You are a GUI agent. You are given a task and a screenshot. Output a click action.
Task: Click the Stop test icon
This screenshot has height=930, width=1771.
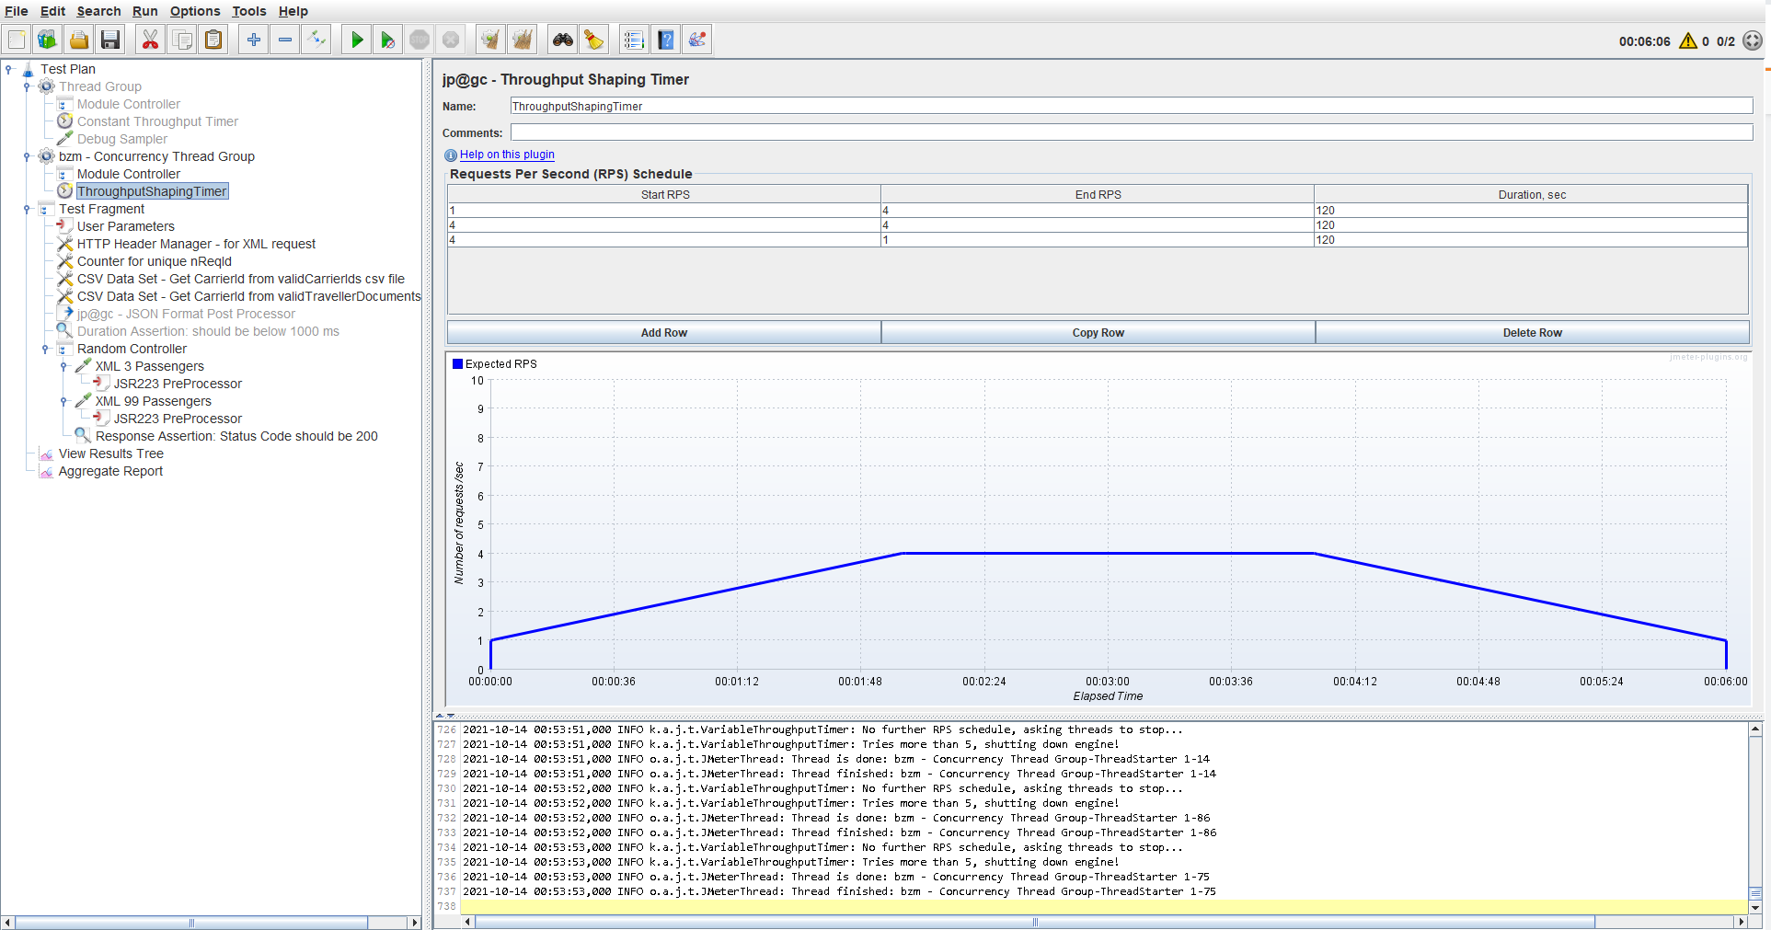click(420, 40)
